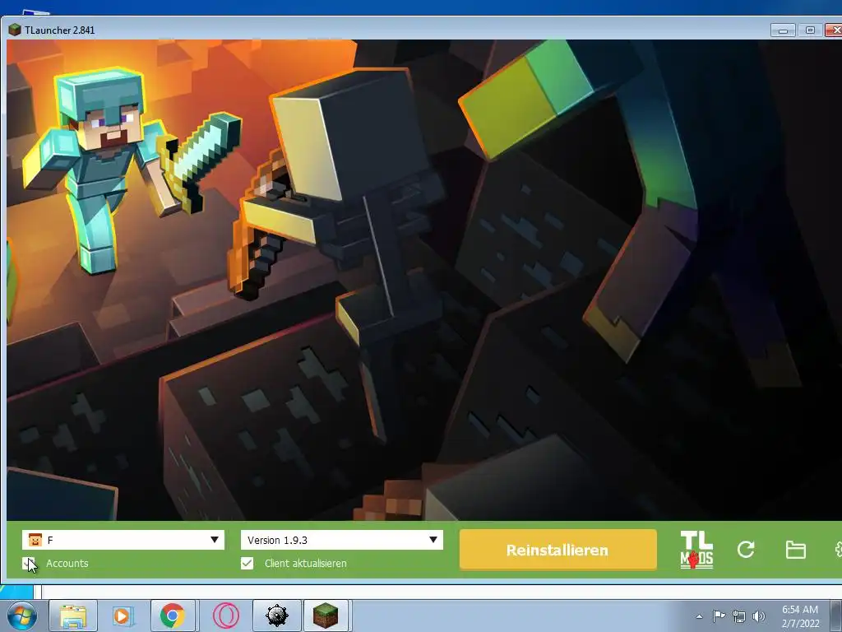Open File Explorer from taskbar
Image resolution: width=842 pixels, height=632 pixels.
pyautogui.click(x=73, y=616)
